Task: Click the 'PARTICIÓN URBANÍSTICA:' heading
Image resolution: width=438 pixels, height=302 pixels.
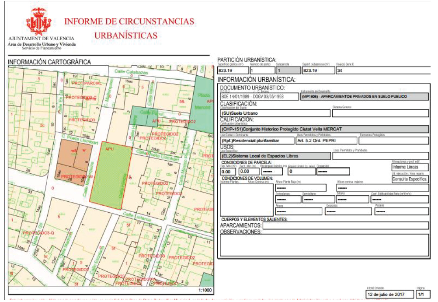Action: (247, 60)
